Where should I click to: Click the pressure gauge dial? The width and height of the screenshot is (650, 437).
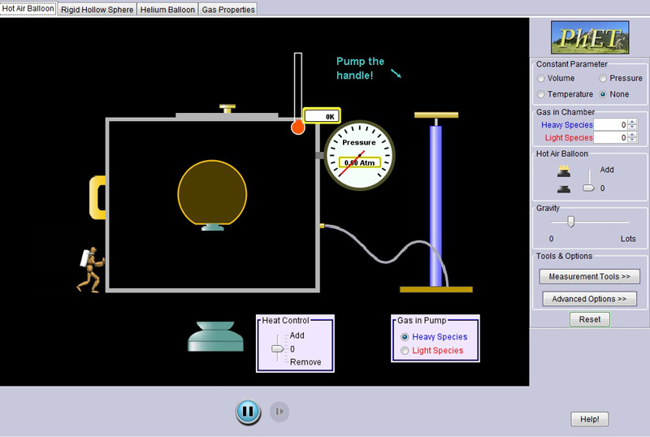pyautogui.click(x=359, y=155)
